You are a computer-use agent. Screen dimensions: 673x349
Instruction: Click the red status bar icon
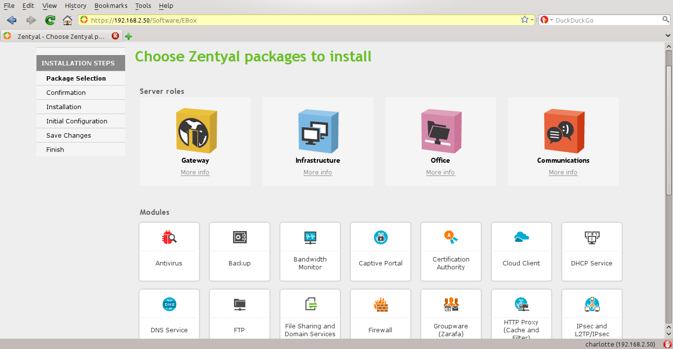pyautogui.click(x=667, y=344)
